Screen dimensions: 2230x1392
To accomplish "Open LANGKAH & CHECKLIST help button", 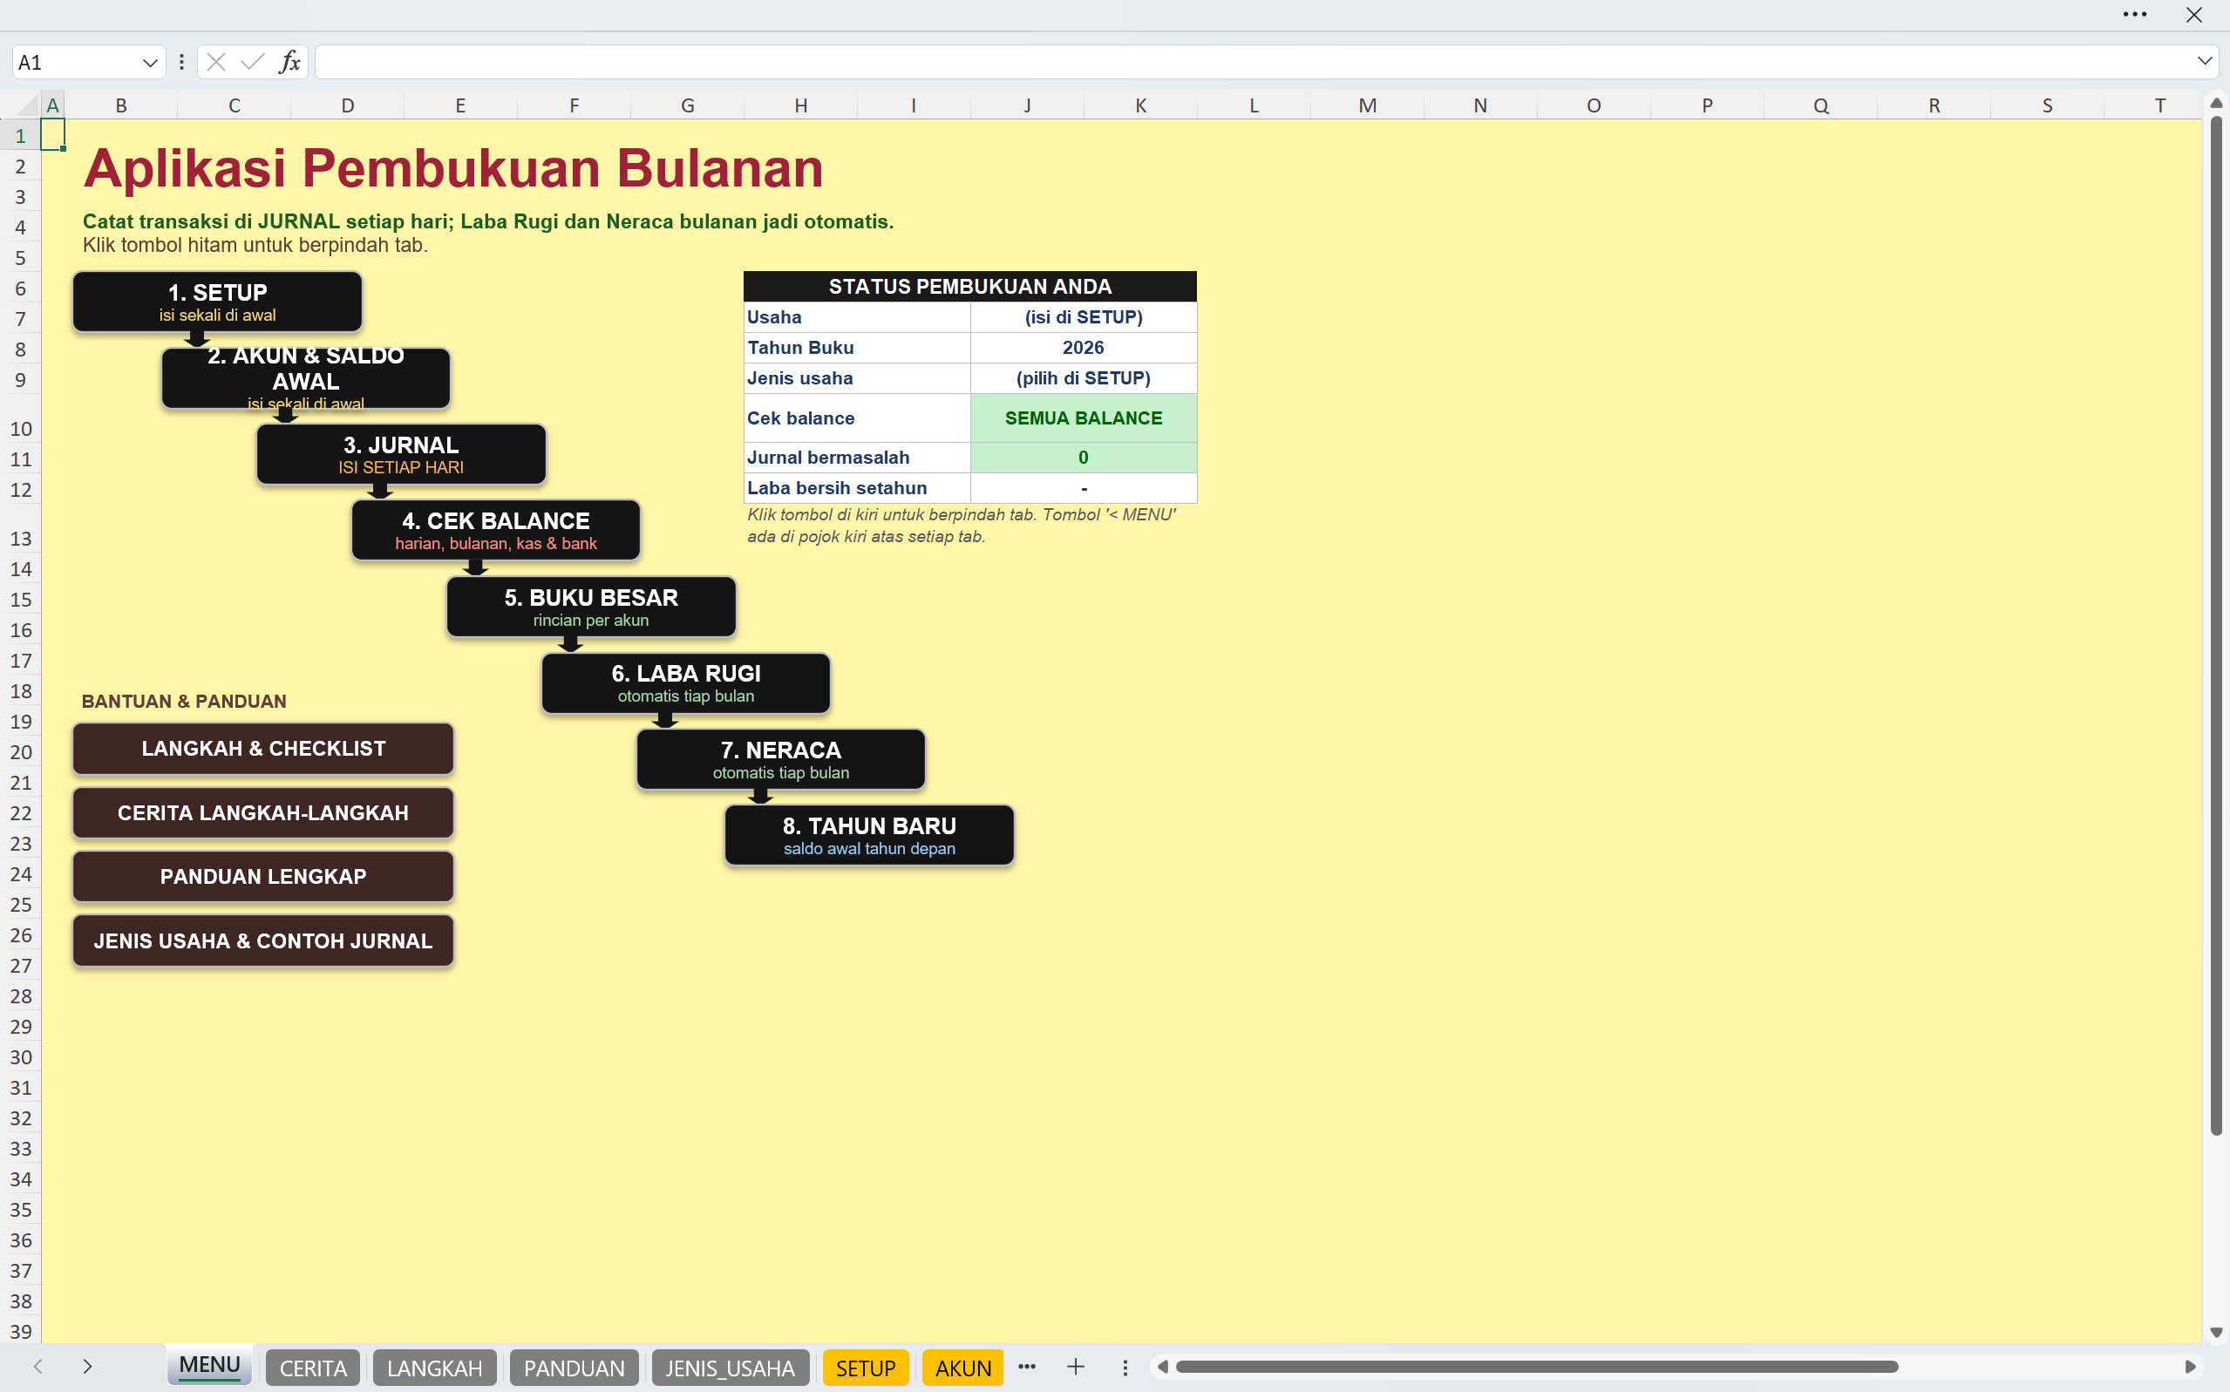I will coord(263,749).
